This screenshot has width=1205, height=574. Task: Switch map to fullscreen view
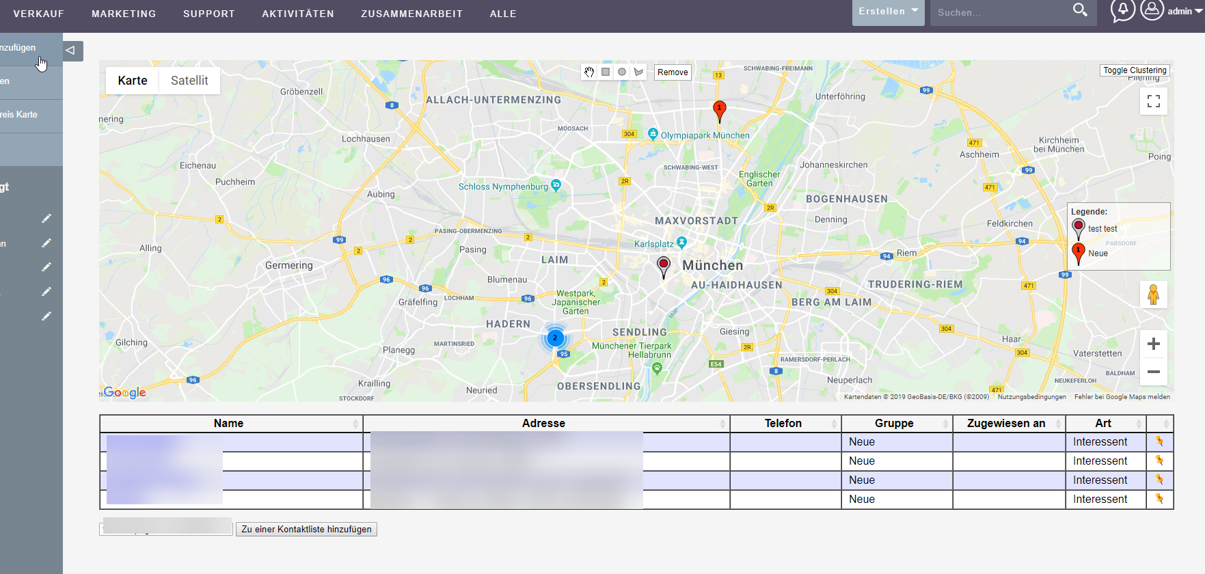1154,101
